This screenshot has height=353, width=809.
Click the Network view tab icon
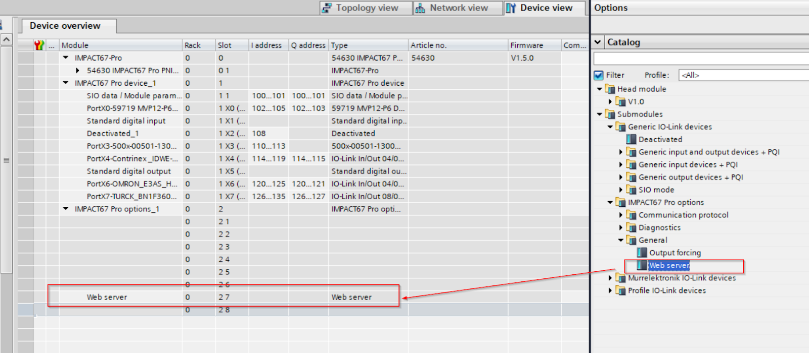[420, 8]
